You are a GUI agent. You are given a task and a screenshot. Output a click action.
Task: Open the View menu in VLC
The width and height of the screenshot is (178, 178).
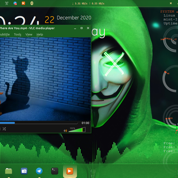(x=29, y=34)
